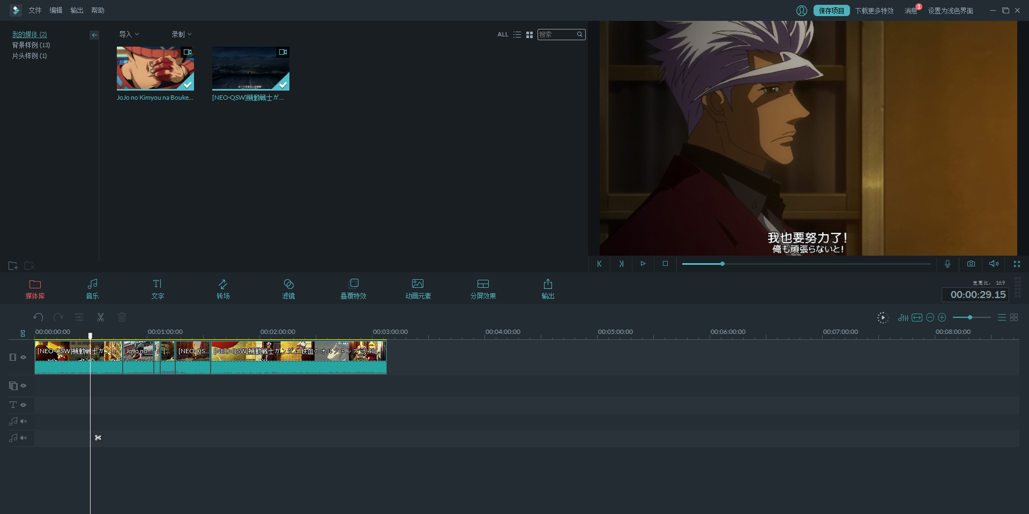This screenshot has width=1029, height=514.
Task: Enter fullscreen preview
Action: tap(1017, 264)
